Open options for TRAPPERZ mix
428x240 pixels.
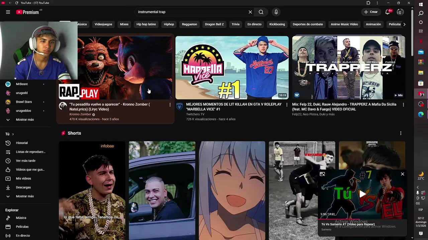tap(403, 105)
